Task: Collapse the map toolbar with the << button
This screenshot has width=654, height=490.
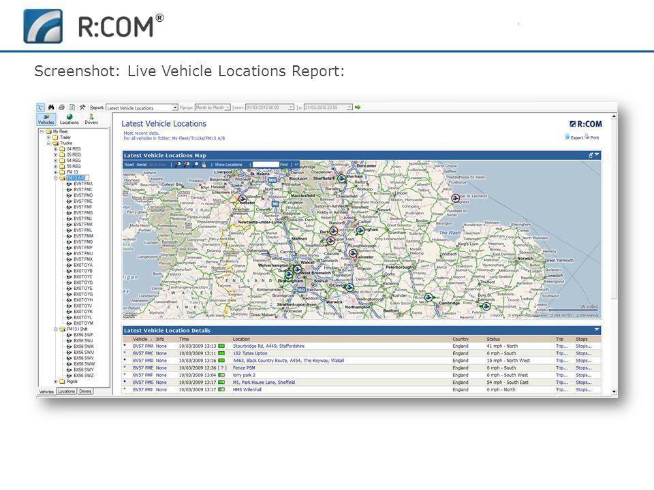Action: (x=296, y=165)
